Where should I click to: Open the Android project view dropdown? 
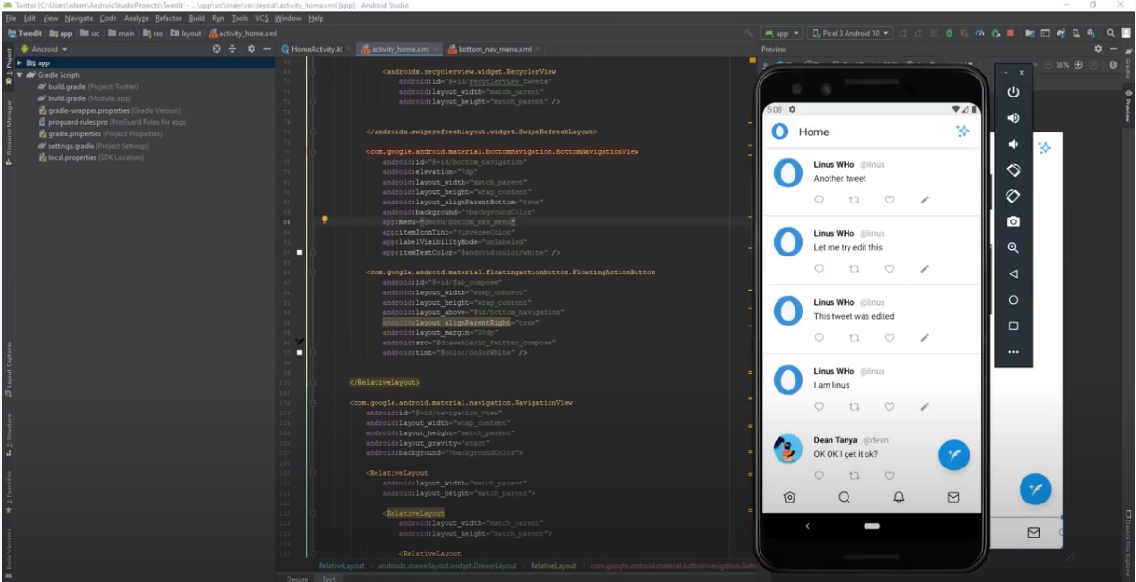[44, 49]
